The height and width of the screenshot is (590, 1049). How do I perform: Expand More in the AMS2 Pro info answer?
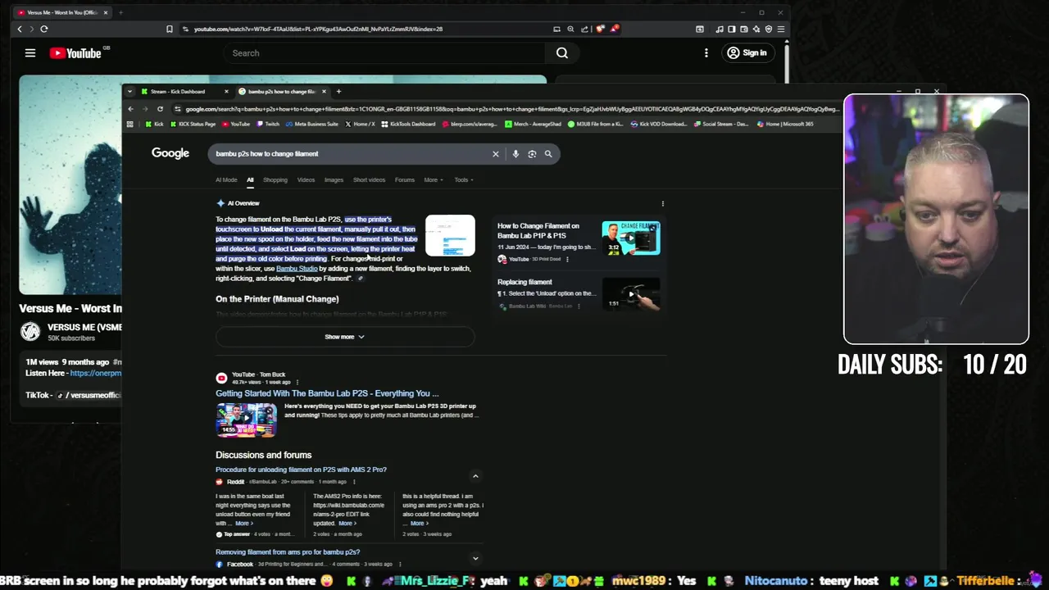click(347, 524)
